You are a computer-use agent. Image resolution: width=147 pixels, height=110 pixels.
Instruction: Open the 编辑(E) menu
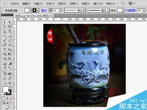pos(26,4)
